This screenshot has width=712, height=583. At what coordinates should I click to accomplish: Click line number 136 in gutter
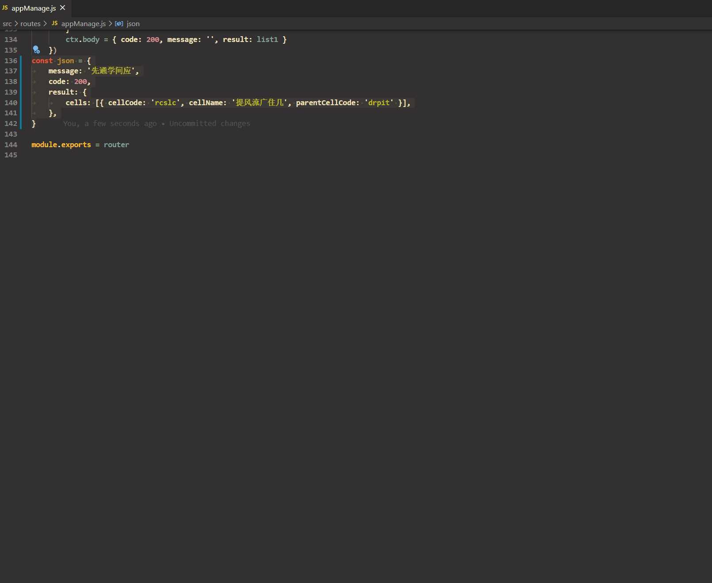(11, 61)
